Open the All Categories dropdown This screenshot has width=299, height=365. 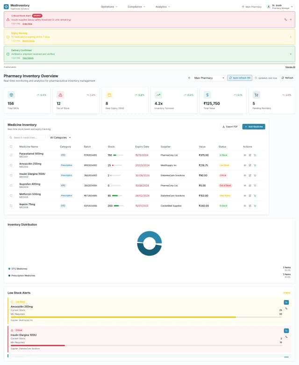pos(60,137)
